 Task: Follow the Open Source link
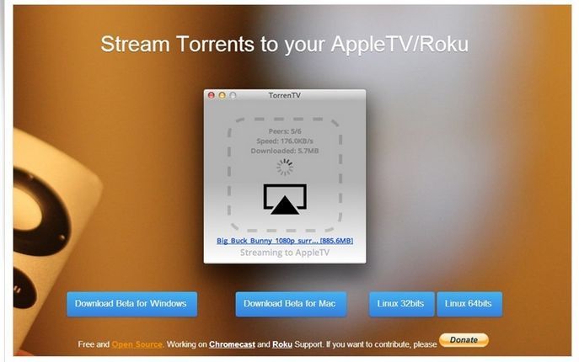137,344
